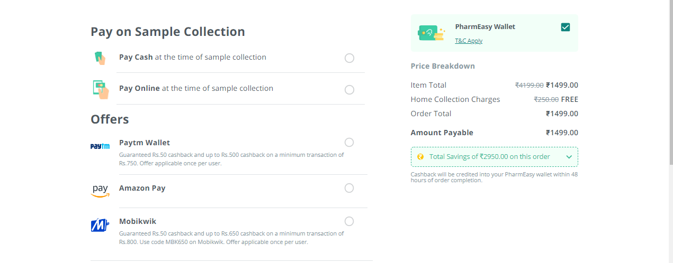Click the Paytm logo icon

tap(100, 146)
